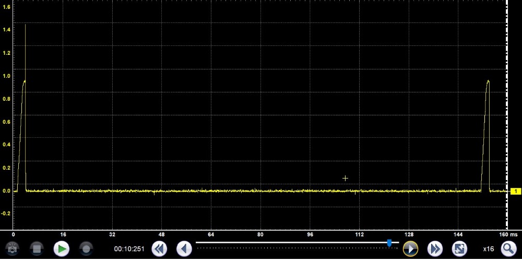
Task: Click the white crosshair cursor on the graph
Action: (345, 179)
